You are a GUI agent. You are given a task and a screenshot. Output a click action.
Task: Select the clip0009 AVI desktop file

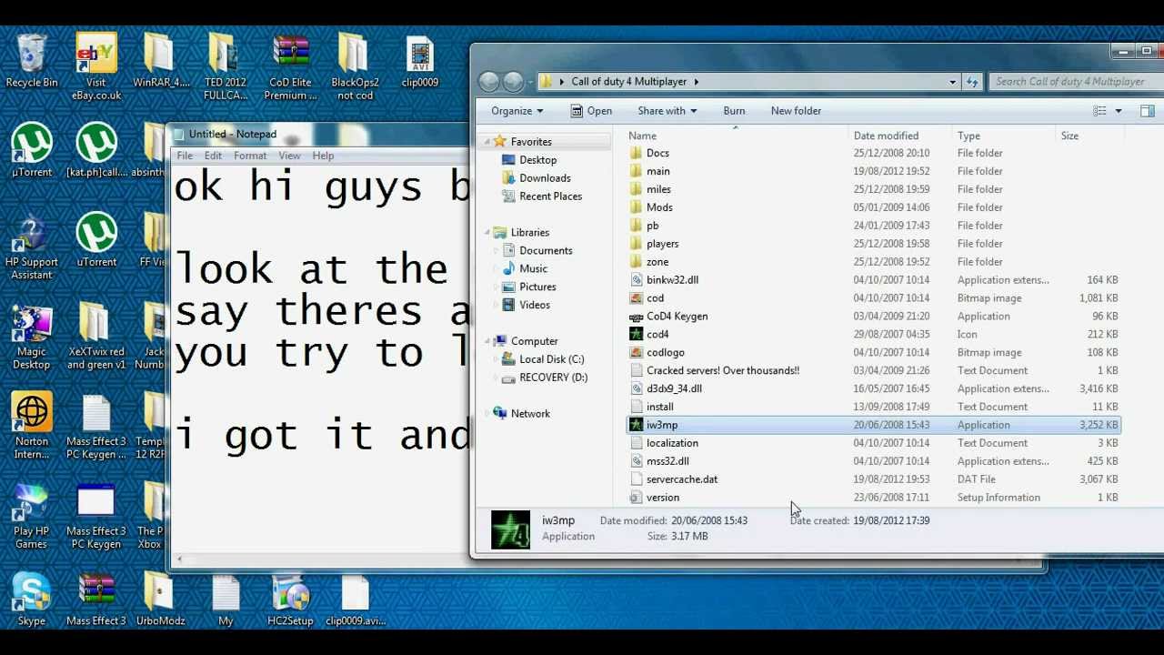point(420,61)
